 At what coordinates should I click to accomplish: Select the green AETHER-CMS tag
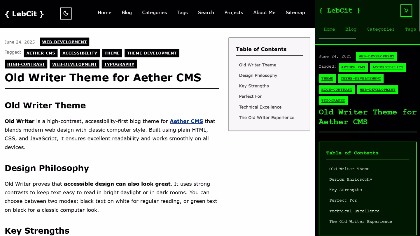pos(353,67)
